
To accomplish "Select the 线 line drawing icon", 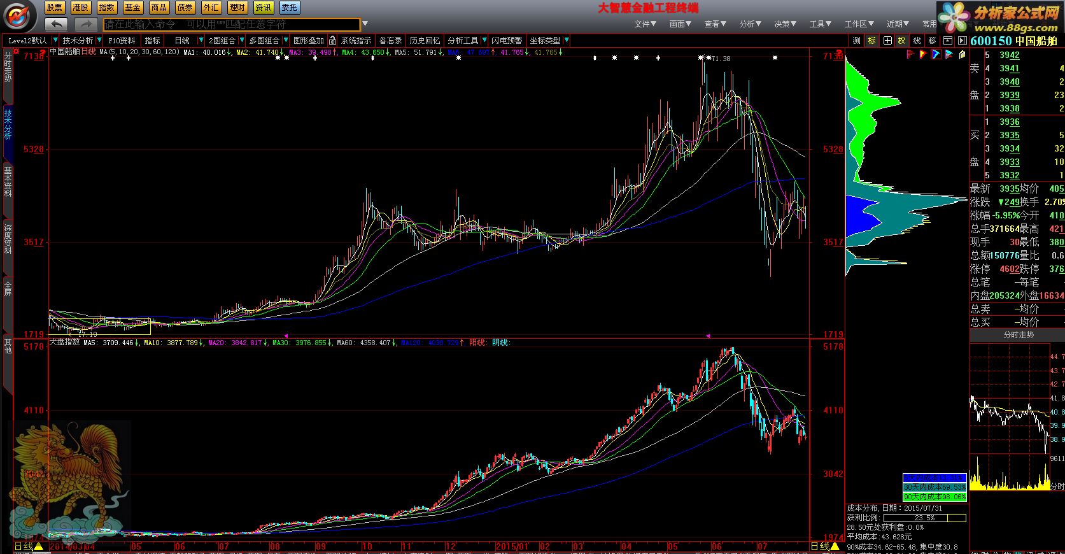I will [x=917, y=40].
